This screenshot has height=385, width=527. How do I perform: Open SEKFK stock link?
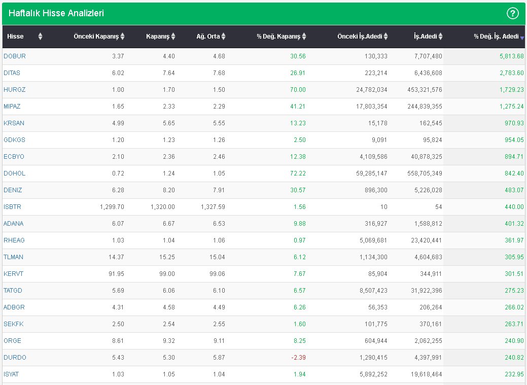click(x=14, y=324)
